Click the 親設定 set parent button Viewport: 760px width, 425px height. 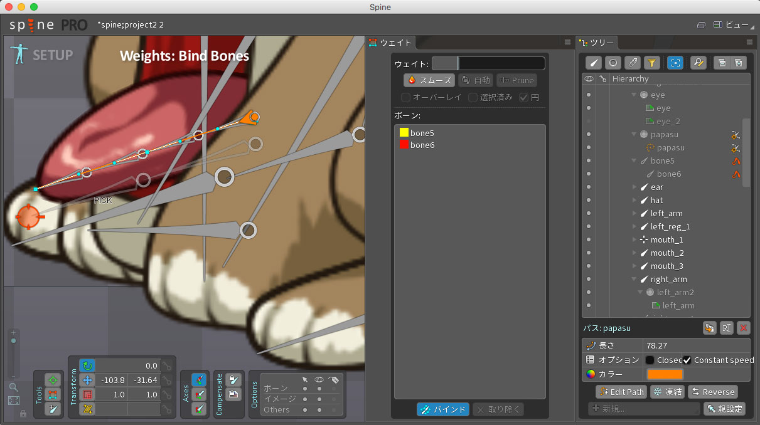[725, 409]
